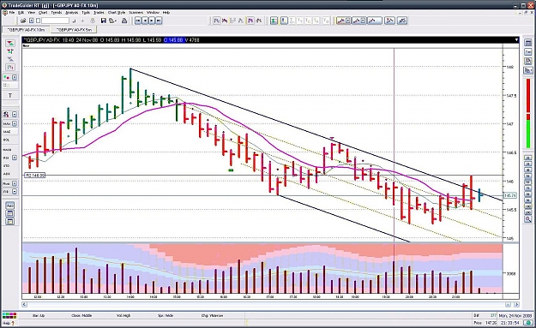Viewport: 536px width, 328px height.
Task: Click the red-green arrows icon in left sidebar
Action: click(x=10, y=44)
